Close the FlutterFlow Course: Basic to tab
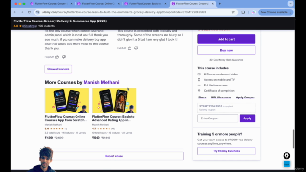 click(x=165, y=4)
